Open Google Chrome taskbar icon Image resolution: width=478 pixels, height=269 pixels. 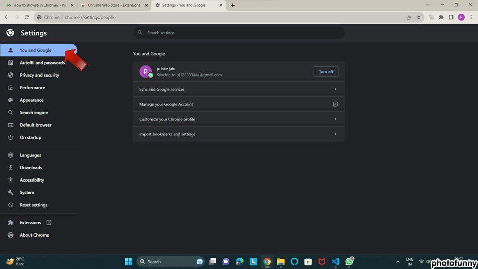coord(267,262)
